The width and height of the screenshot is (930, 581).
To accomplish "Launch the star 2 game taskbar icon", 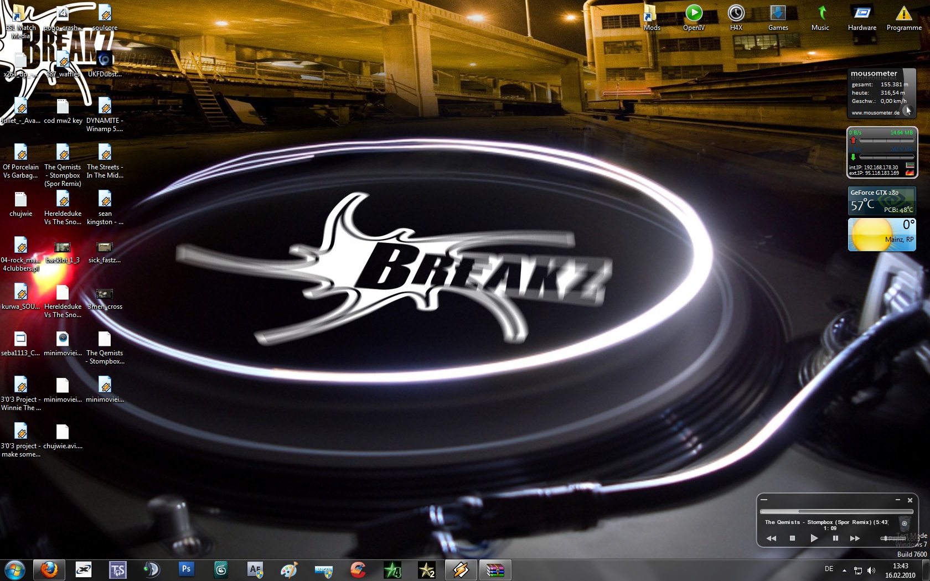I will click(427, 569).
